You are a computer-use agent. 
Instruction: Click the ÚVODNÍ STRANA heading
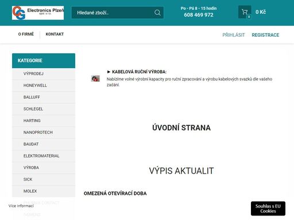pyautogui.click(x=181, y=128)
